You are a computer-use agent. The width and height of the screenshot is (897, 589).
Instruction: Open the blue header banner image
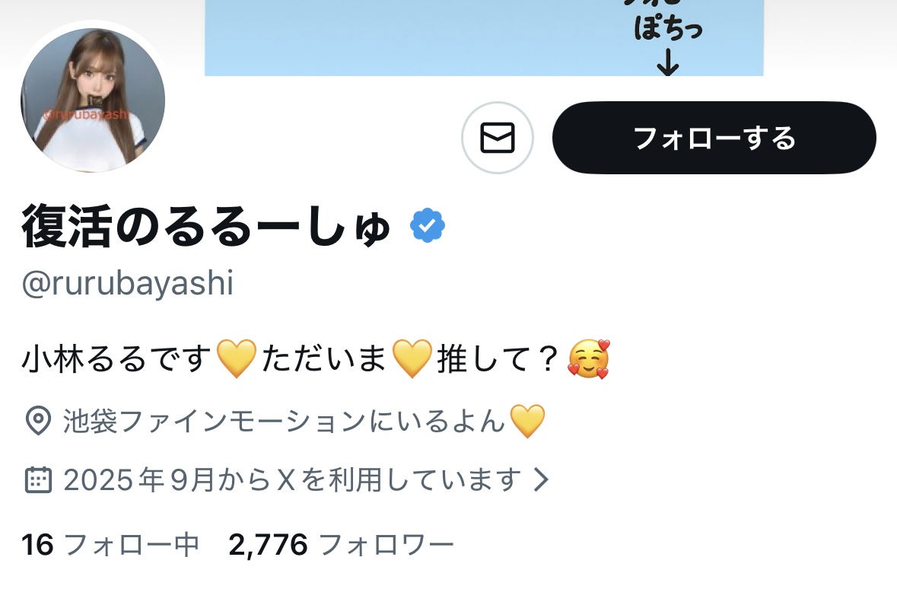(484, 38)
